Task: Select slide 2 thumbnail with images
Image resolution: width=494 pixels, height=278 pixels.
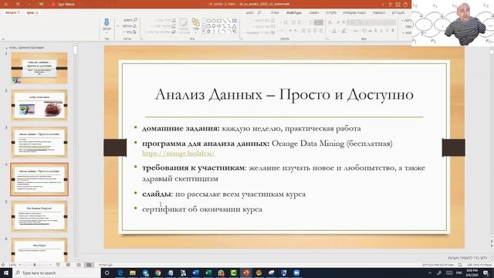Action: 39,105
